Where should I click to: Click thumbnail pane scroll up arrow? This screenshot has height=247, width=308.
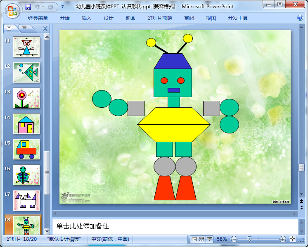pyautogui.click(x=47, y=37)
